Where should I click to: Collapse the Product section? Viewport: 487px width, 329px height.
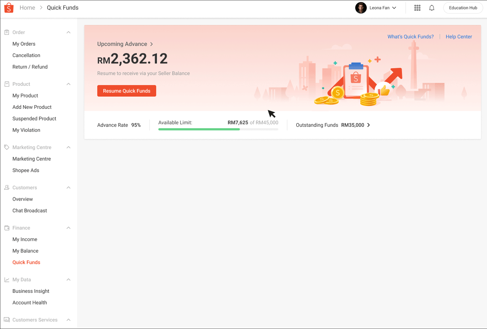click(69, 84)
